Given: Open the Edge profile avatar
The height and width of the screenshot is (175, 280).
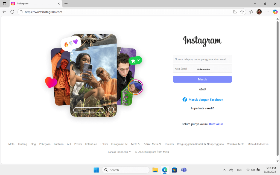Looking at the screenshot, I should tap(259, 12).
